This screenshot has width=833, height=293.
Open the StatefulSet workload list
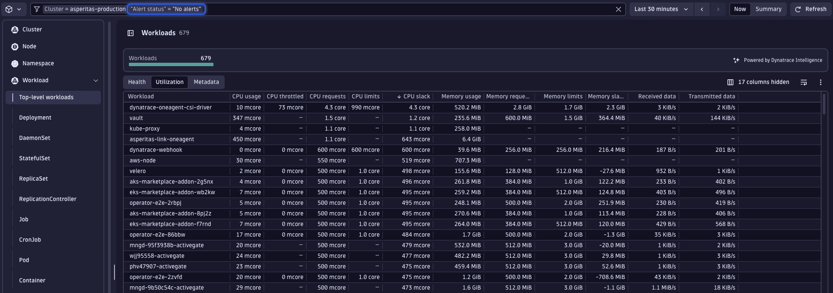pyautogui.click(x=35, y=159)
